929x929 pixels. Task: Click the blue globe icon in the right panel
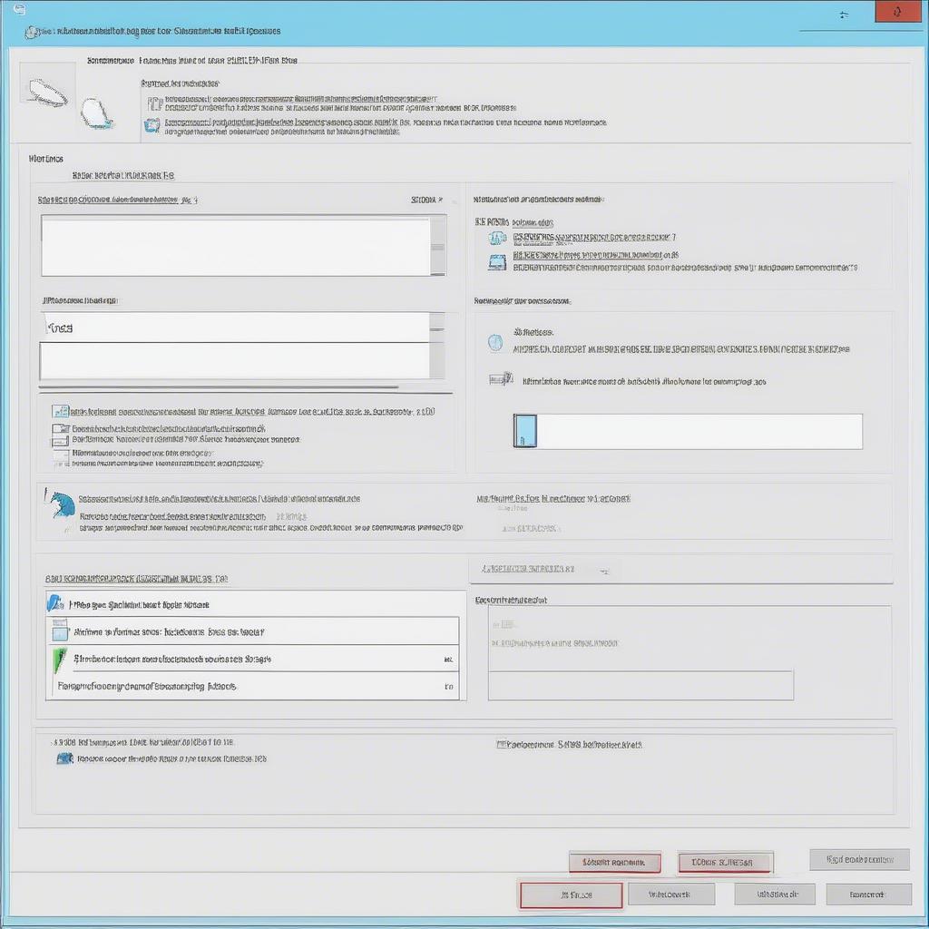(x=495, y=342)
